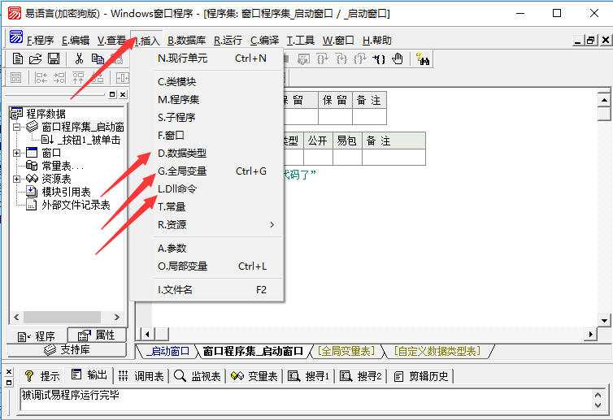The height and width of the screenshot is (420, 613).
Task: Click editor vertical scrollbar down arrow
Action: [x=604, y=321]
